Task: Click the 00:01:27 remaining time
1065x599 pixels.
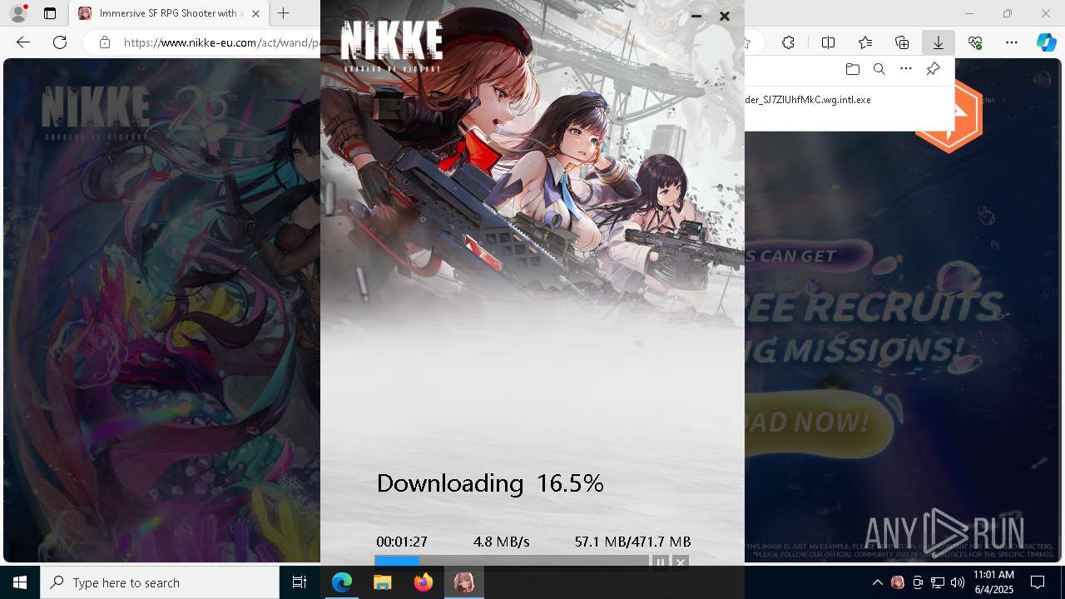Action: (402, 542)
